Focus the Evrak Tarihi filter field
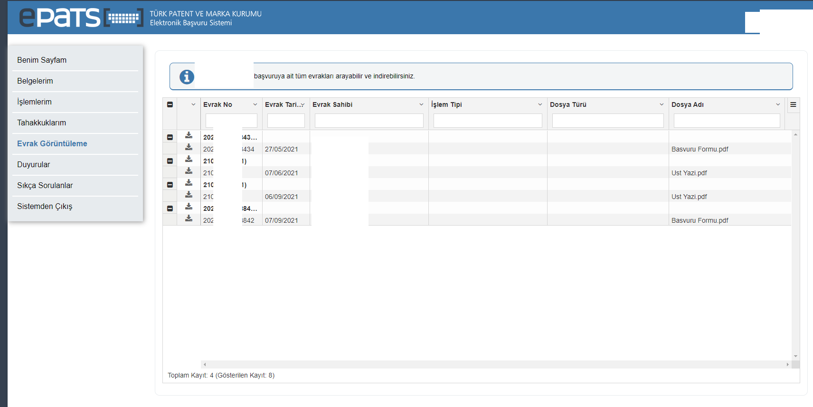Viewport: 813px width, 407px height. 286,121
